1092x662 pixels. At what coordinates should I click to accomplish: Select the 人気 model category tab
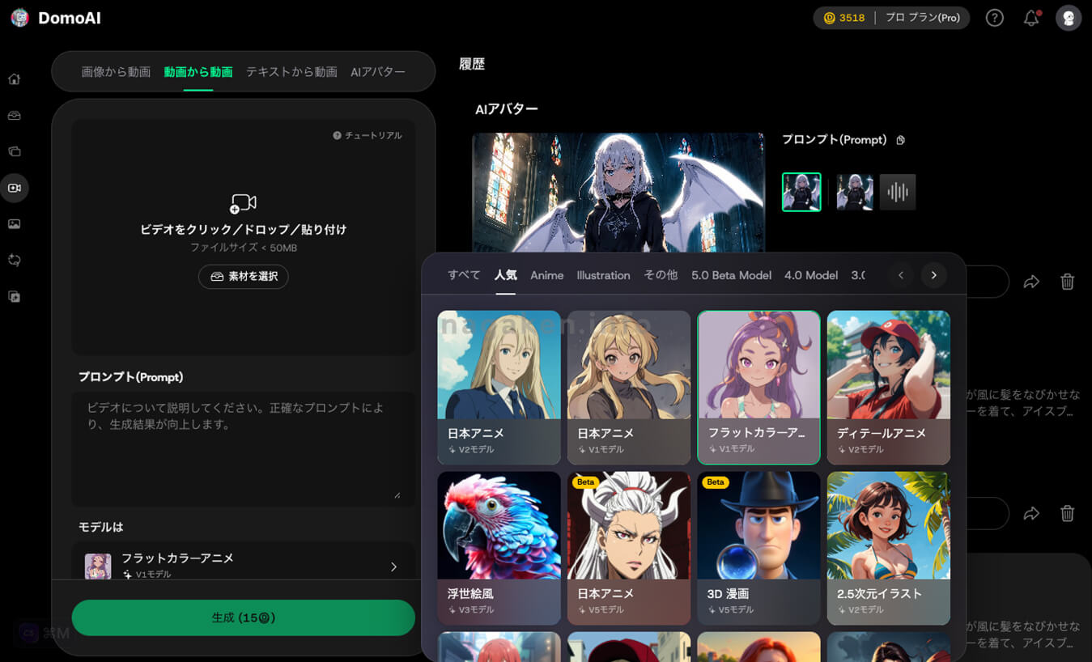[x=506, y=275]
